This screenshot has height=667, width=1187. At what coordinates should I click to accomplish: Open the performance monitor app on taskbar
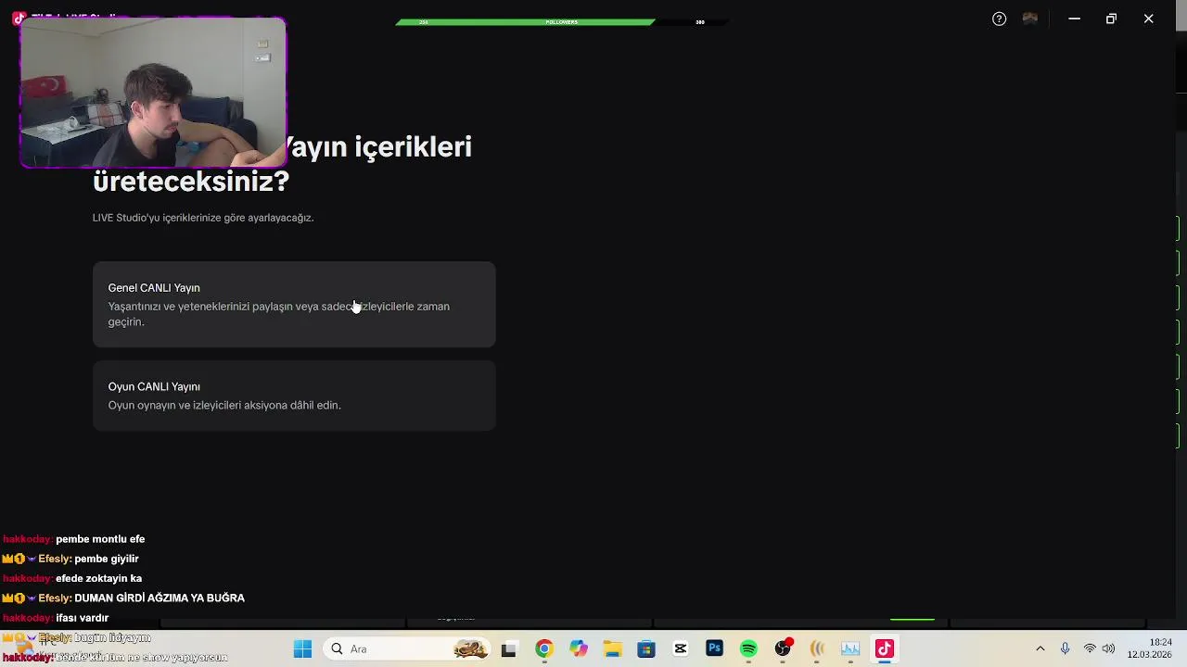850,648
